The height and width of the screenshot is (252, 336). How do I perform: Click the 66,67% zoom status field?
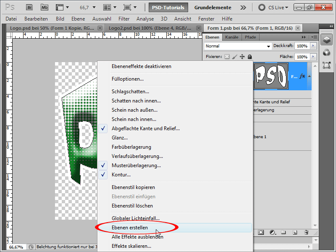(x=16, y=247)
